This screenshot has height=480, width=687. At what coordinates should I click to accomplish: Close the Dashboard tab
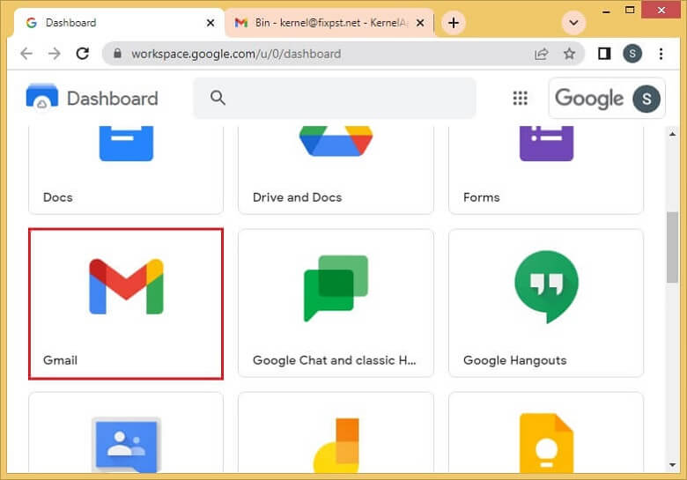point(211,23)
